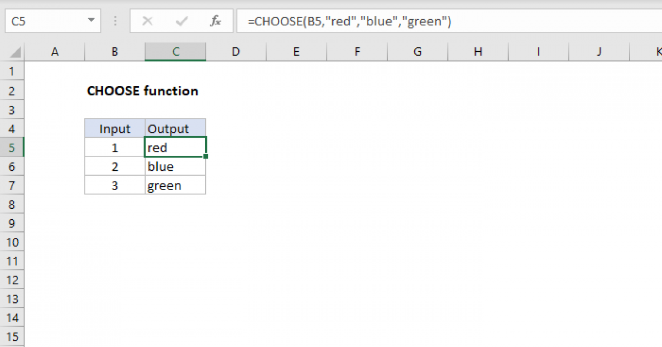Click the Enter checkmark in formula bar
This screenshot has height=347, width=662.
[x=181, y=21]
